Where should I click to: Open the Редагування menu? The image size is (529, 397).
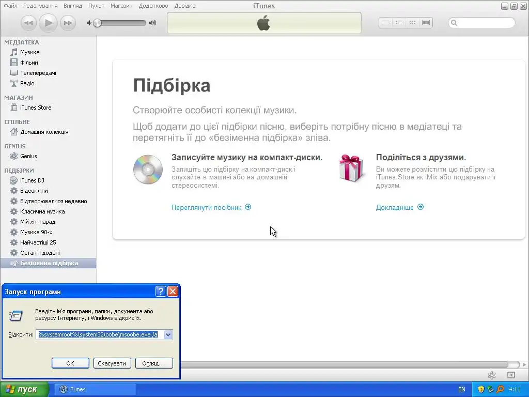pyautogui.click(x=40, y=6)
